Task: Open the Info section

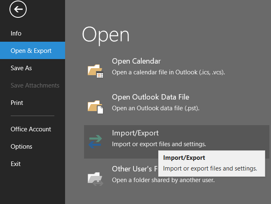Action: coord(16,33)
